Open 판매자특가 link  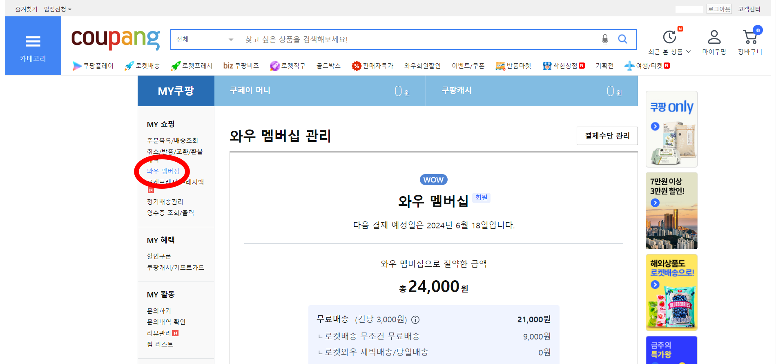372,66
